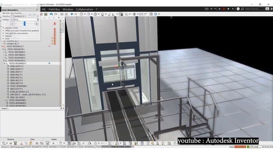
Task: Open the Field Box menu
Action: [54, 9]
